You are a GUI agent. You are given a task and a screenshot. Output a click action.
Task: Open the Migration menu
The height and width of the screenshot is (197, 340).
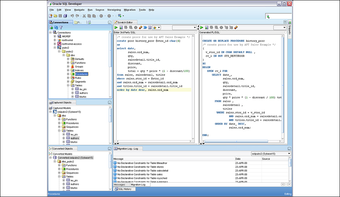coord(130,10)
